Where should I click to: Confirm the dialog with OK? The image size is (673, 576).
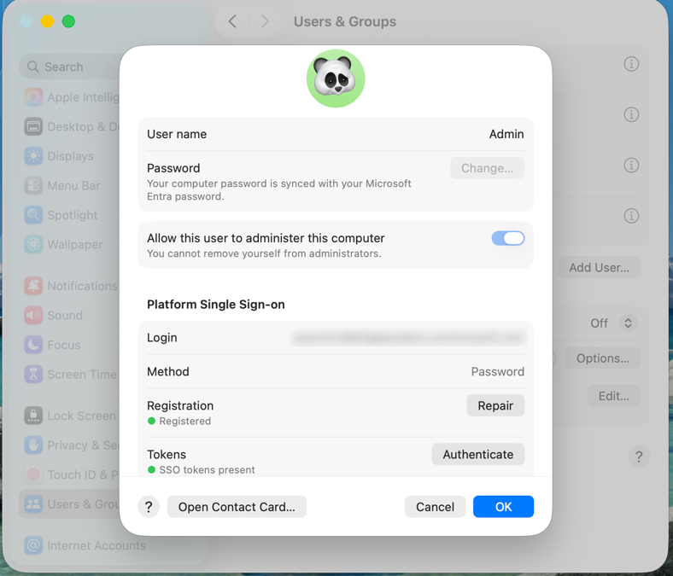click(x=503, y=507)
